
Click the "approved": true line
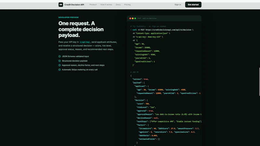145,111
